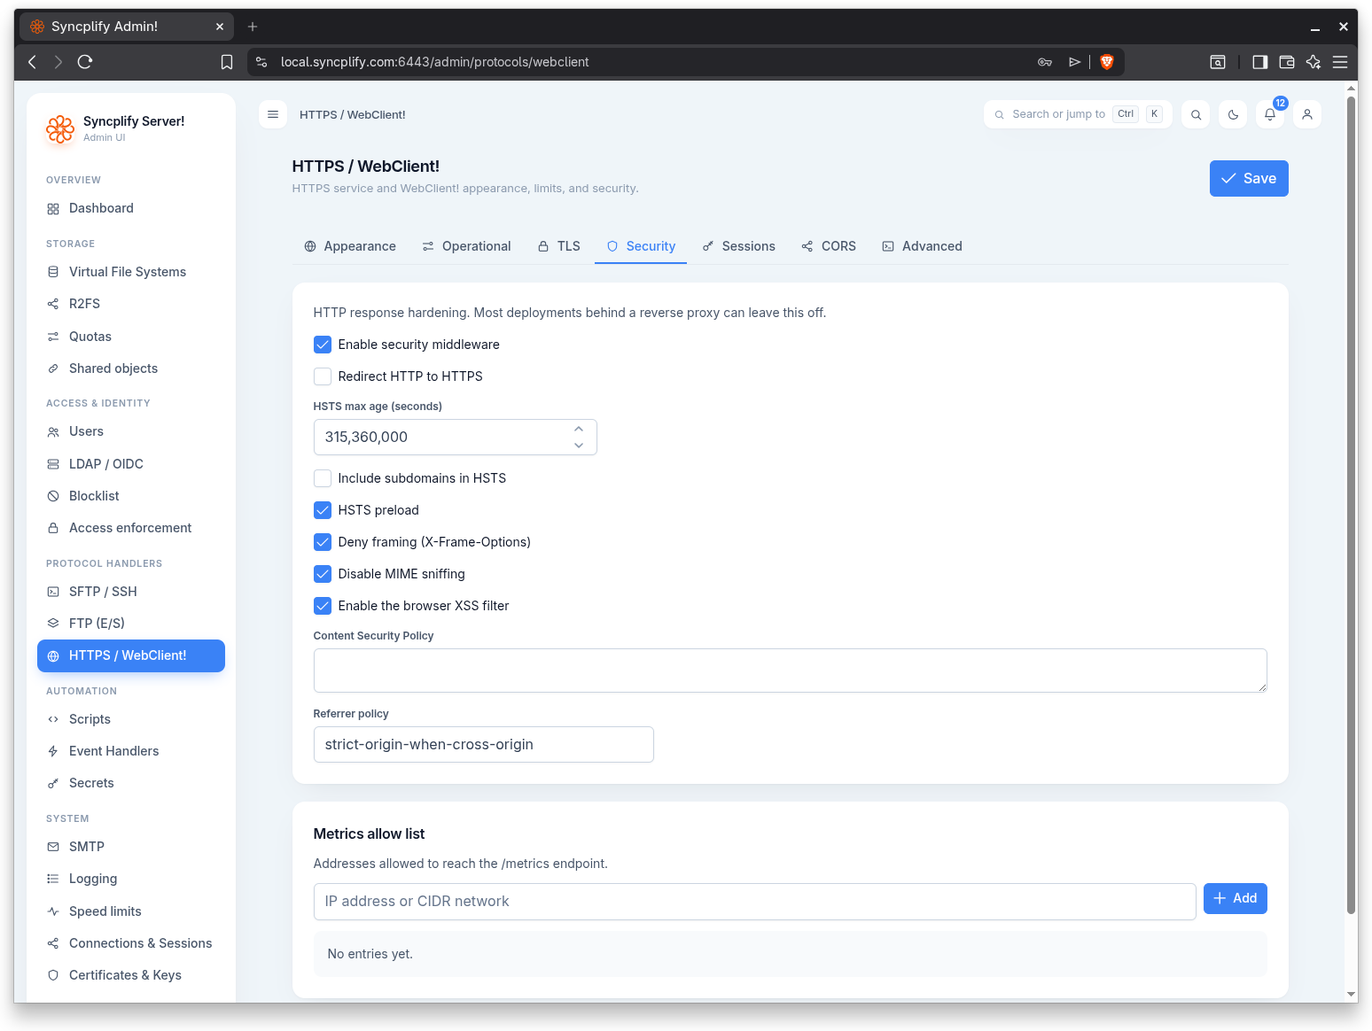Click Search or jump to box
The width and height of the screenshot is (1372, 1031).
tap(1078, 114)
